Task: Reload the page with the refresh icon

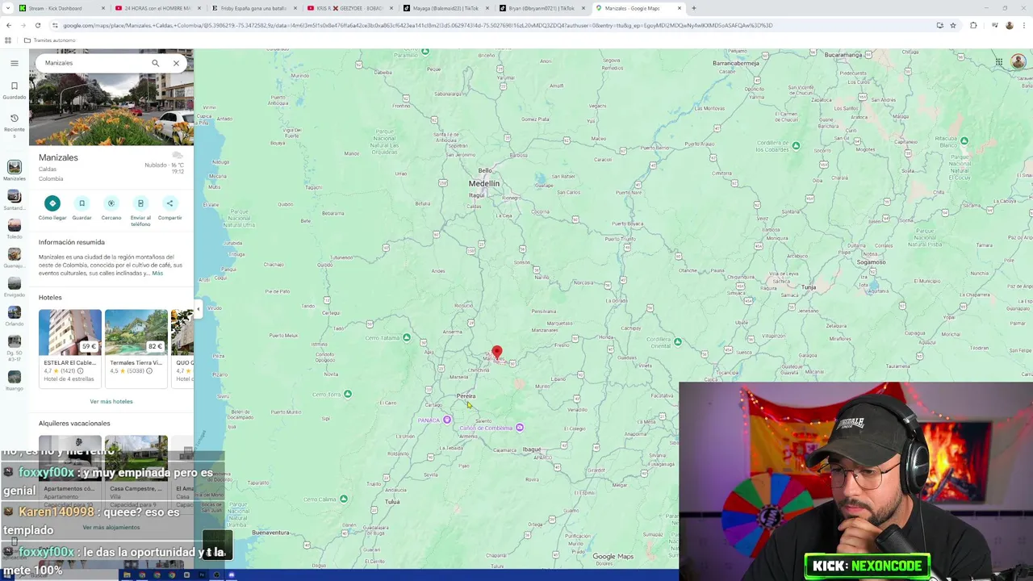Action: pos(38,25)
